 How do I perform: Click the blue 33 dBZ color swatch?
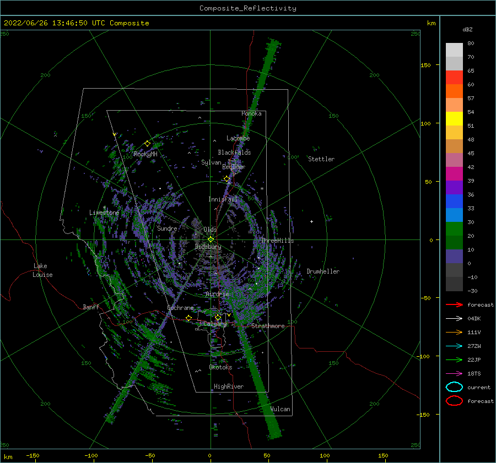(454, 201)
